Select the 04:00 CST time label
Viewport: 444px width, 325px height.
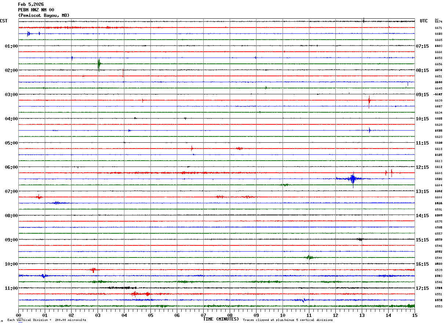11,119
